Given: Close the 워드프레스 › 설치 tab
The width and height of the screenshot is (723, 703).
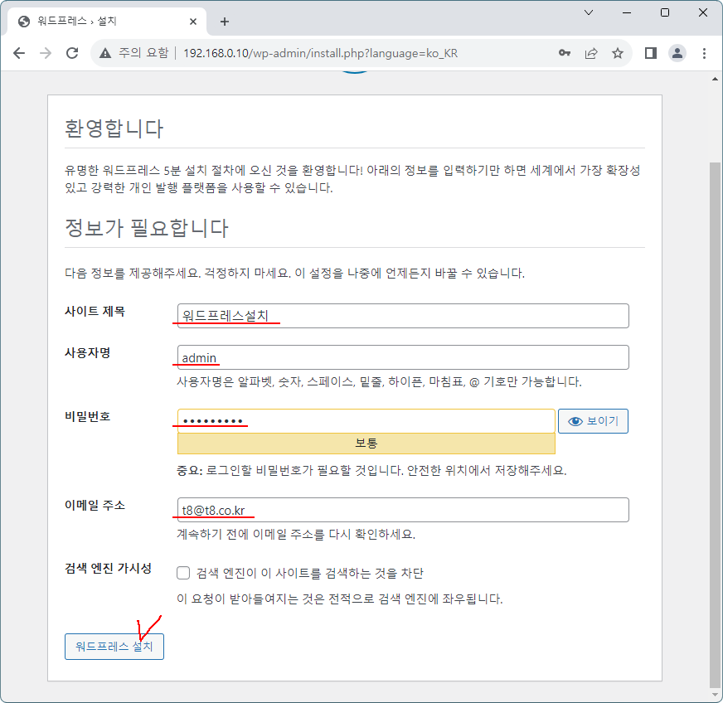Looking at the screenshot, I should (x=193, y=22).
